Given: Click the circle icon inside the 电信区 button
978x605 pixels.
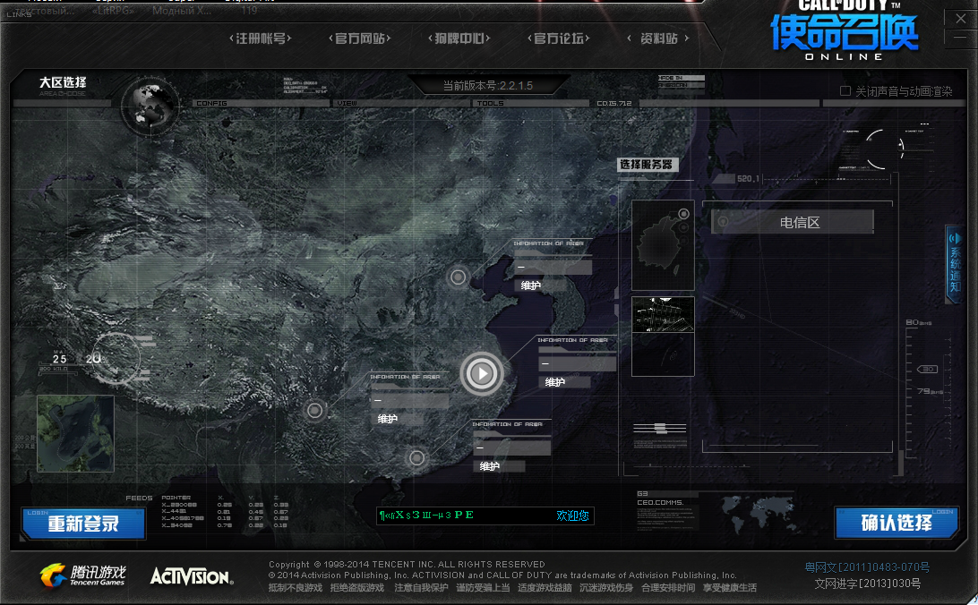Looking at the screenshot, I should [x=723, y=221].
